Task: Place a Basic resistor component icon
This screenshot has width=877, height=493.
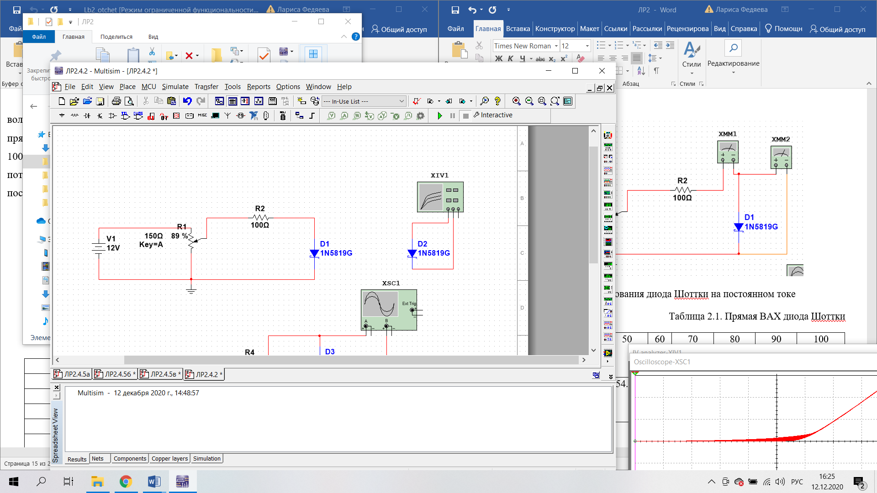Action: [74, 115]
